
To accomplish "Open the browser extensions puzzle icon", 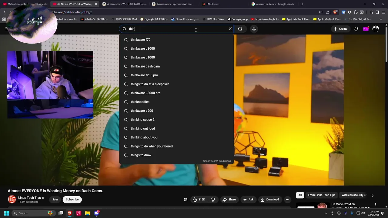I will click(x=356, y=12).
